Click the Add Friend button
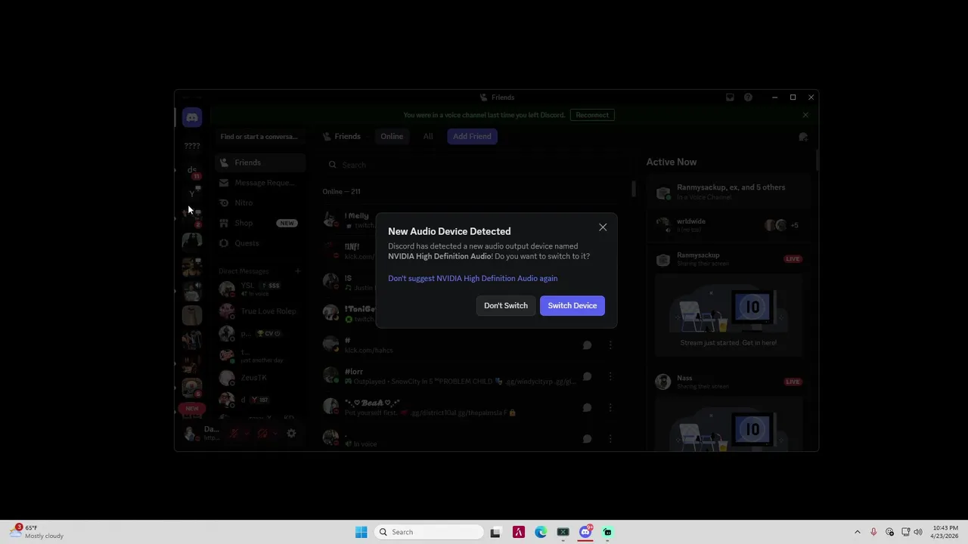The width and height of the screenshot is (968, 544). pos(472,136)
